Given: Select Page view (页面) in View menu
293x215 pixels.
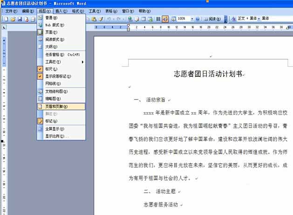Looking at the screenshot, I should click(61, 32).
